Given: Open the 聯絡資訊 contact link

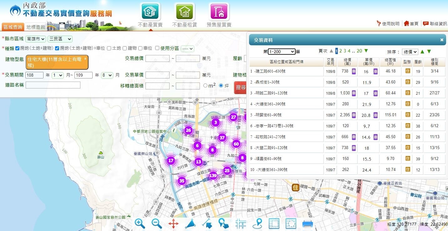Looking at the screenshot, I should (x=435, y=24).
